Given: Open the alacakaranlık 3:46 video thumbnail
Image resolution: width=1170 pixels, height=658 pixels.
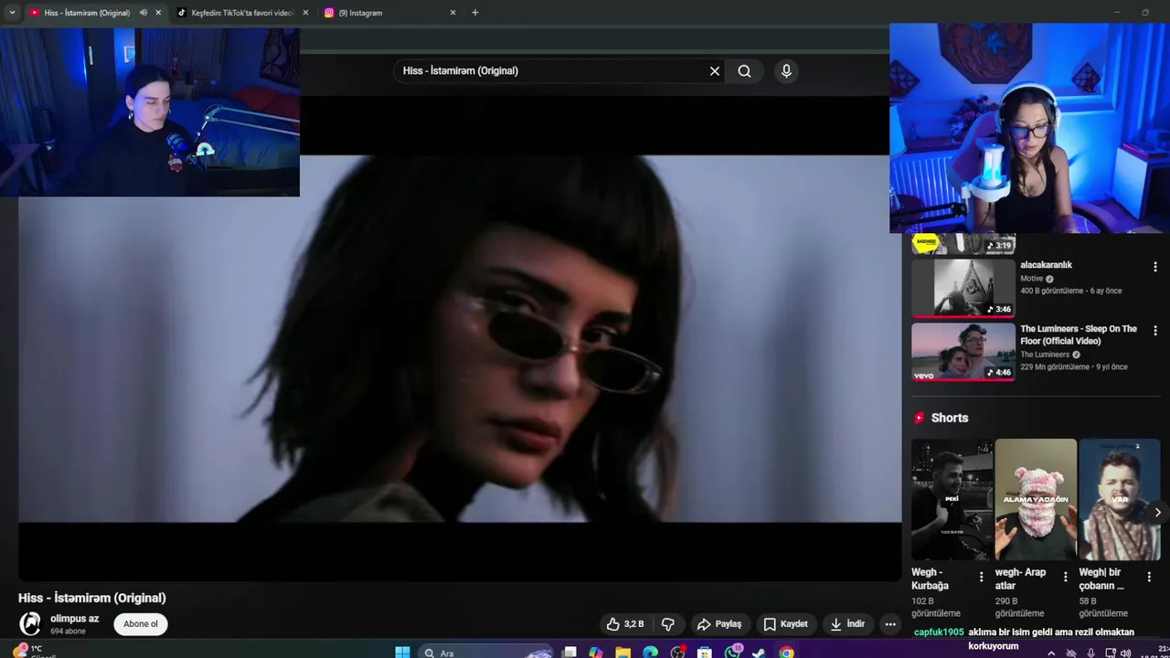Looking at the screenshot, I should click(x=963, y=288).
